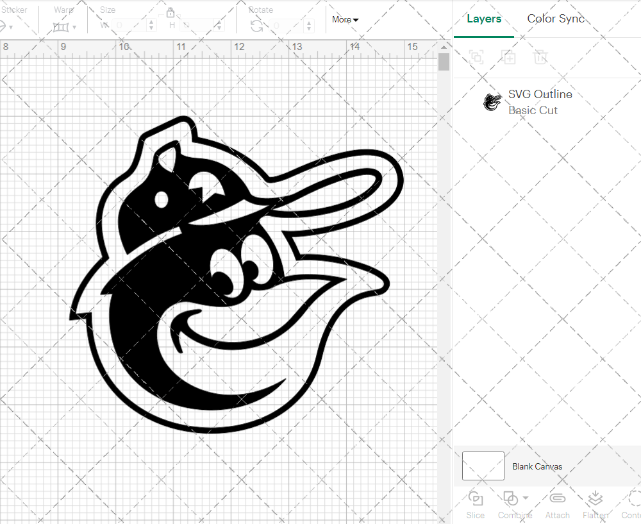Click the Blank Canvas label

[x=537, y=466]
